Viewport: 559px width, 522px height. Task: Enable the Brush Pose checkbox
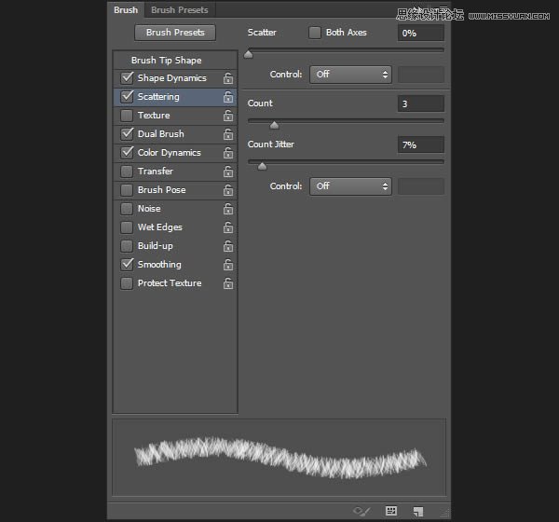[x=127, y=190]
